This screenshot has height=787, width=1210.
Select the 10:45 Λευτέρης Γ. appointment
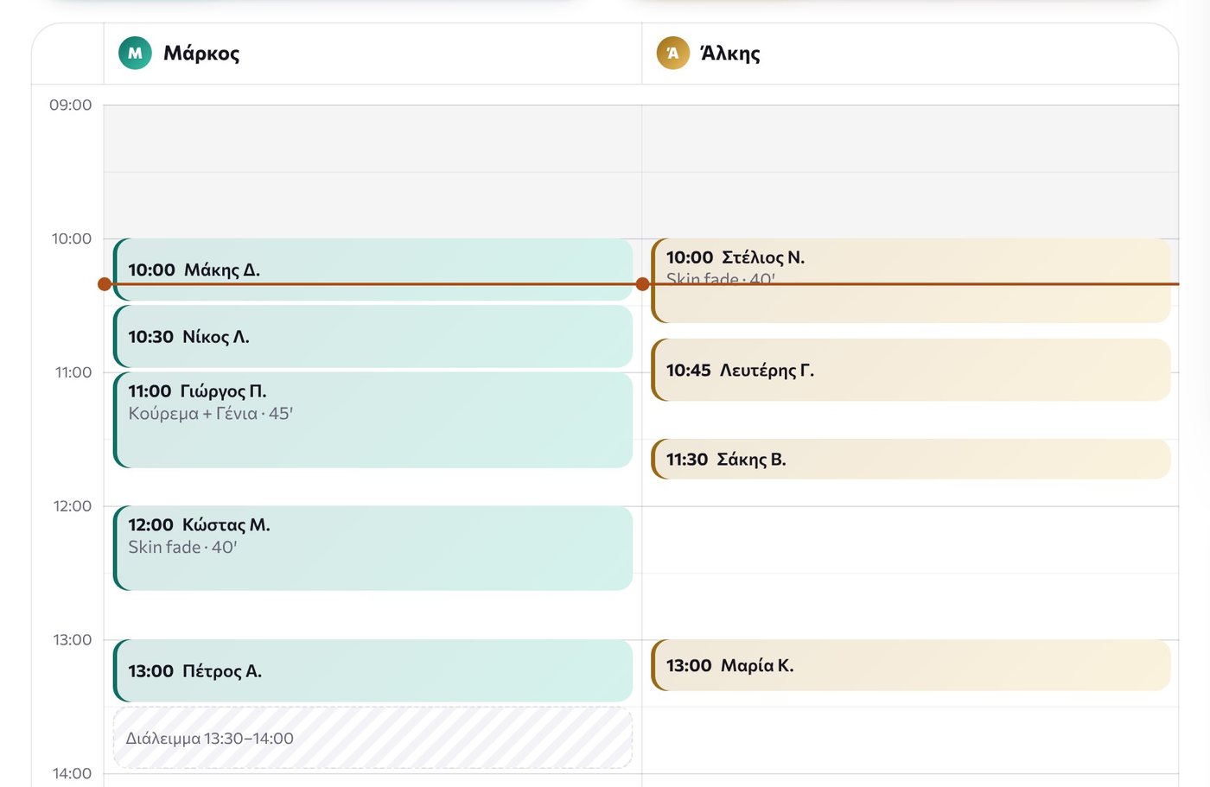911,370
